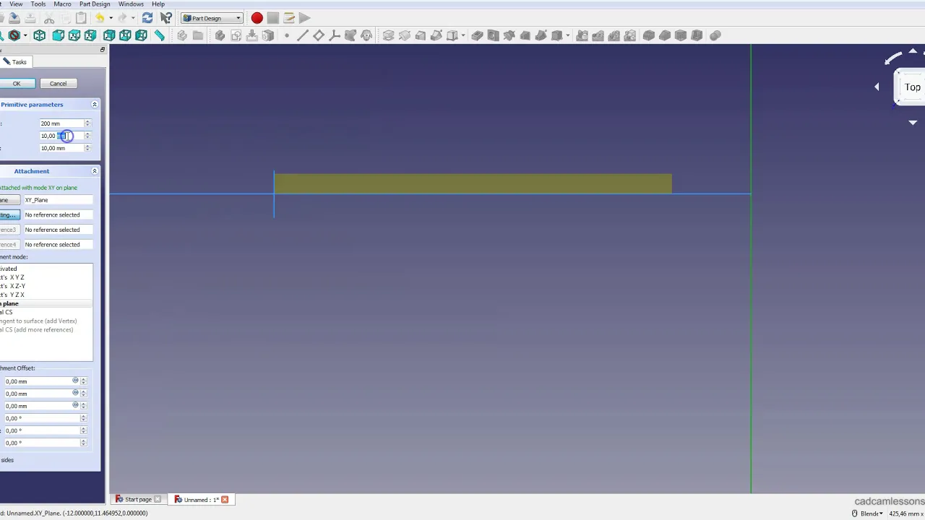Click the stepper on the 200 mm field
This screenshot has width=925, height=520.
(87, 123)
